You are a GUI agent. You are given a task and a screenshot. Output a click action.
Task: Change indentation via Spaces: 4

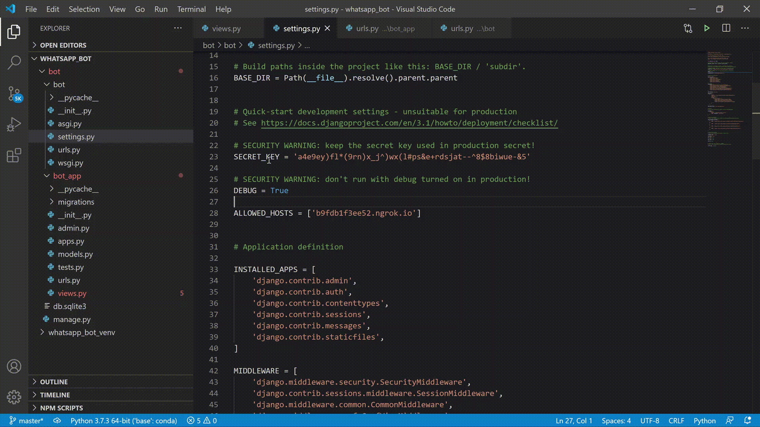point(616,421)
